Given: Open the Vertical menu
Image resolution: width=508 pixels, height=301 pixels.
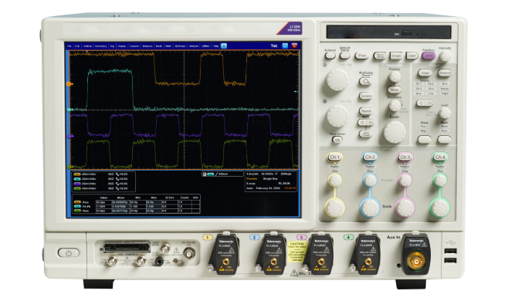Looking at the screenshot, I should tap(87, 46).
